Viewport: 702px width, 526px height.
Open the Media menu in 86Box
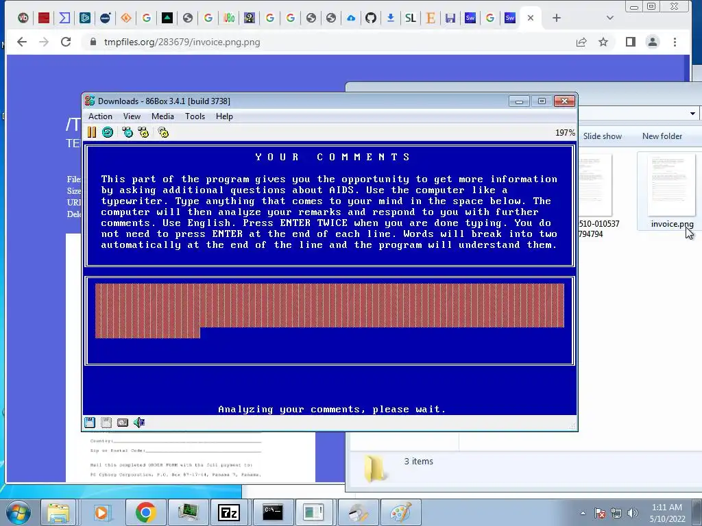tap(162, 116)
